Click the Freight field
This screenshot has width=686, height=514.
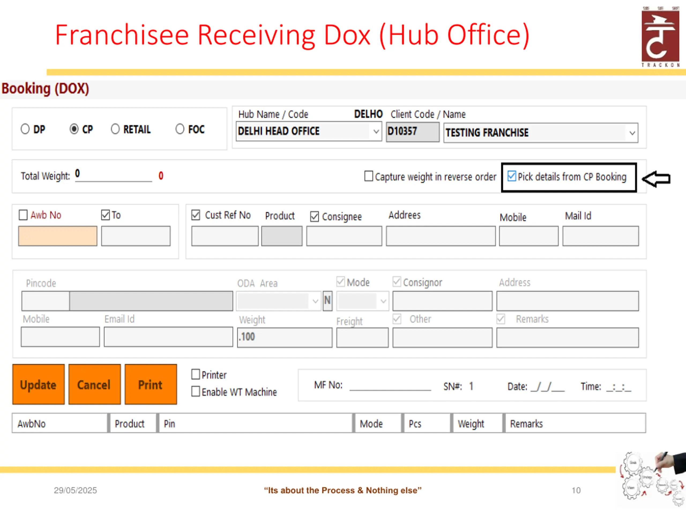[x=362, y=337]
